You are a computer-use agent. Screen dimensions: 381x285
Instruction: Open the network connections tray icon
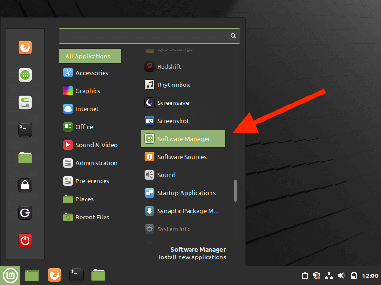pos(329,276)
